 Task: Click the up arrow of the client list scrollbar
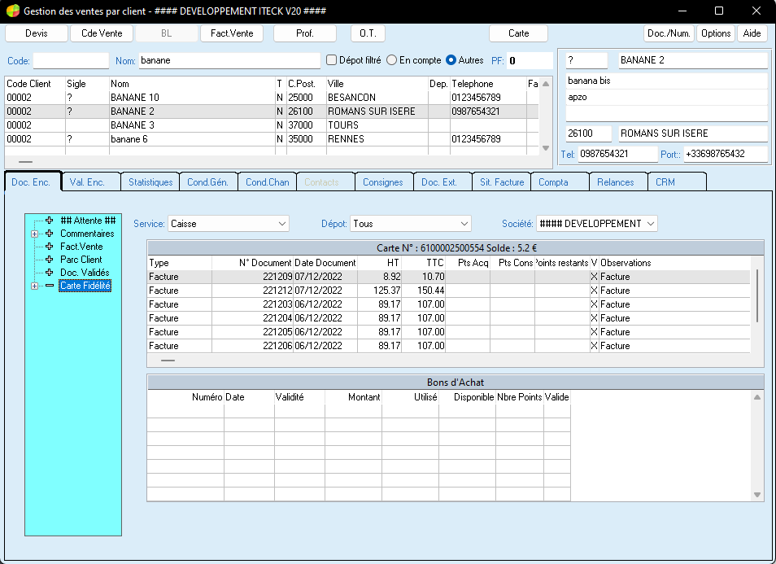tap(545, 84)
